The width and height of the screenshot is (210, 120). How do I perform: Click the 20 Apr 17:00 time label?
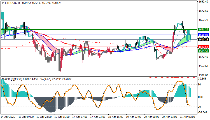(169, 117)
